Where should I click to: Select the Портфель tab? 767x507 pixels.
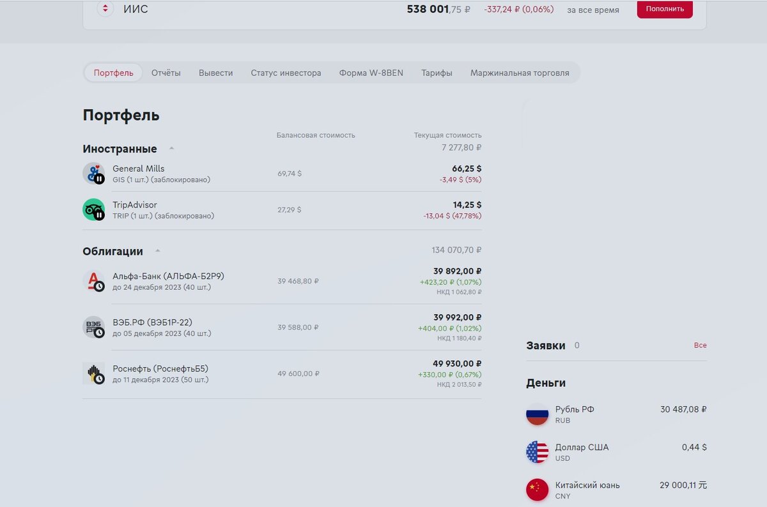click(114, 73)
